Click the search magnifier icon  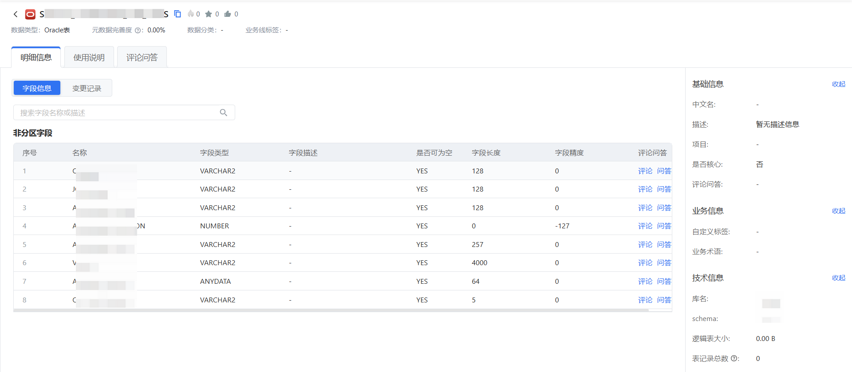pyautogui.click(x=224, y=113)
